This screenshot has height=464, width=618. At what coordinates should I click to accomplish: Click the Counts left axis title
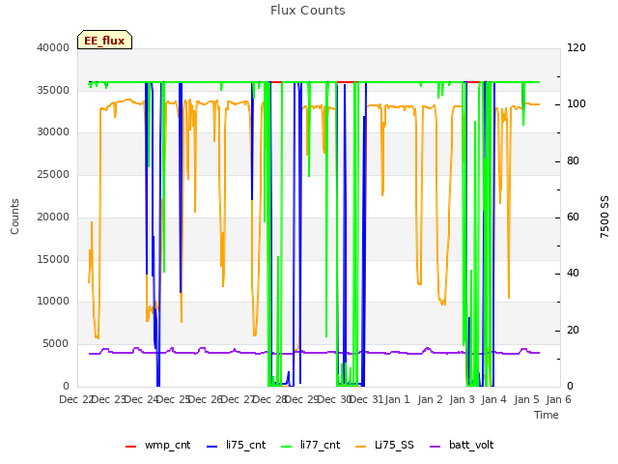pos(14,217)
